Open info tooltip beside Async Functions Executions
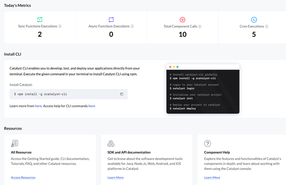The width and height of the screenshot is (286, 185). (x=132, y=26)
